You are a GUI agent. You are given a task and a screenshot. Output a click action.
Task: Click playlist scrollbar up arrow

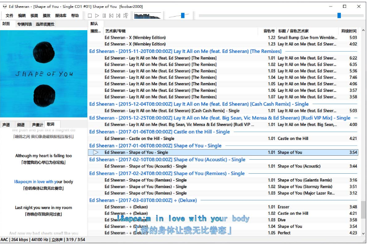tap(363, 31)
